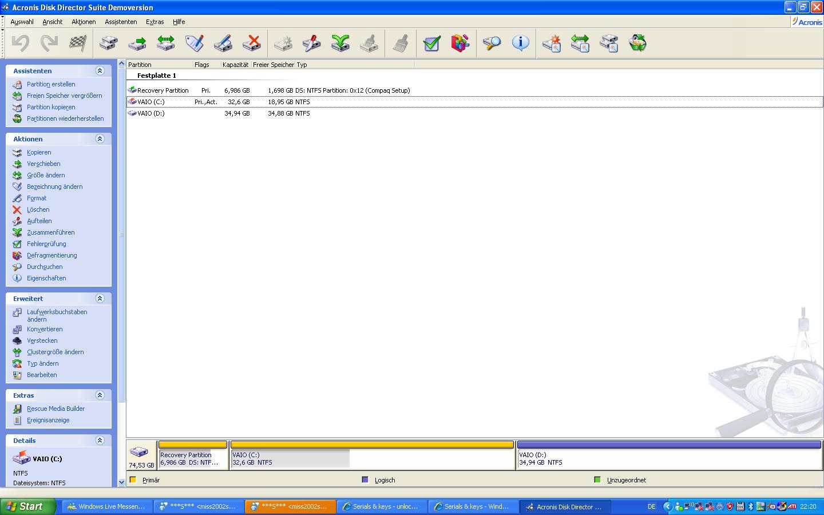824x515 pixels.
Task: Collapse the Assistenten panel
Action: [100, 71]
